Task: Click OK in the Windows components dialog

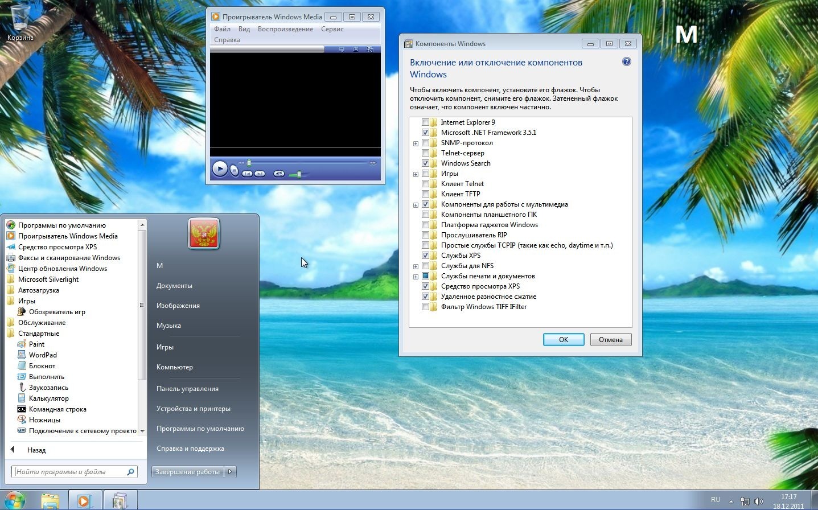Action: (564, 340)
